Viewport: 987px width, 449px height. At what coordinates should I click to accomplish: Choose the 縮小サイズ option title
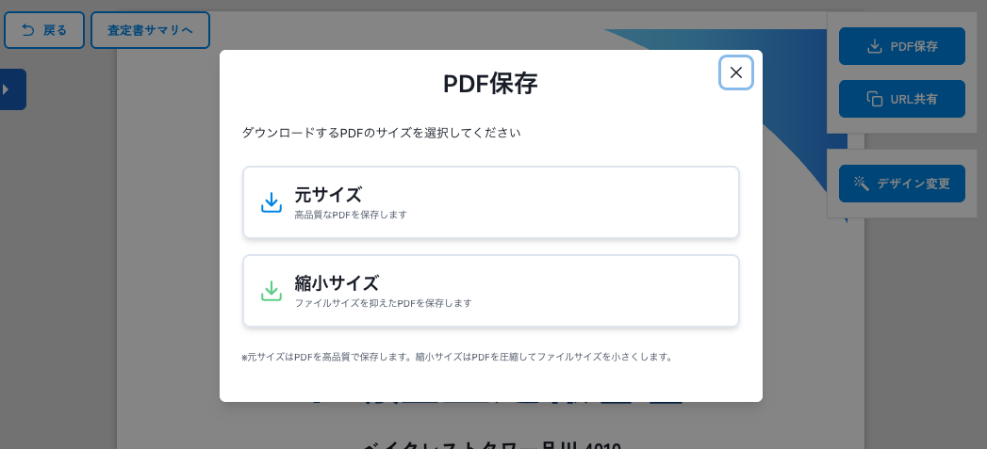(x=337, y=282)
